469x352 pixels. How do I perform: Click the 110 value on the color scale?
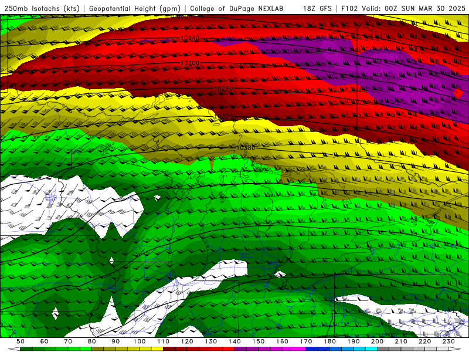pos(164,341)
